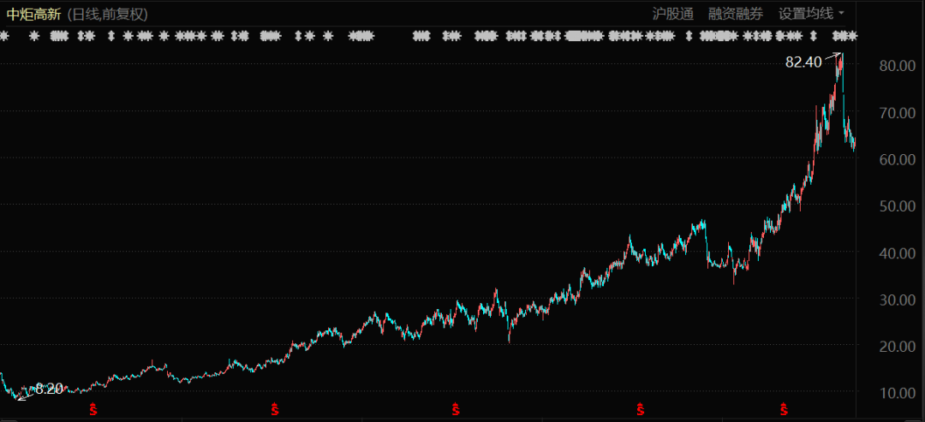Open the 设置均线 moving average dropdown
The image size is (925, 422).
point(810,13)
